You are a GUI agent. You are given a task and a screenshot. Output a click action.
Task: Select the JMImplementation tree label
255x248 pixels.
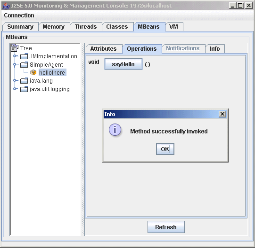click(x=53, y=56)
